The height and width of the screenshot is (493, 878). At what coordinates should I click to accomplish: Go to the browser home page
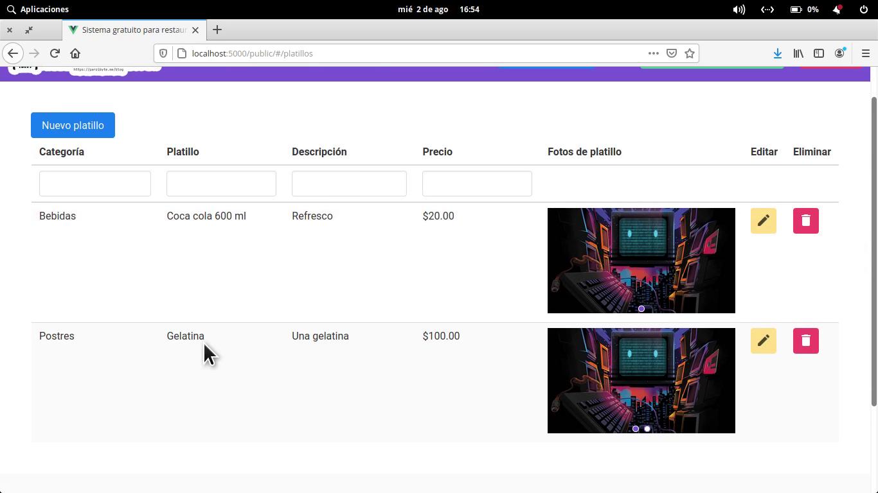(x=75, y=53)
